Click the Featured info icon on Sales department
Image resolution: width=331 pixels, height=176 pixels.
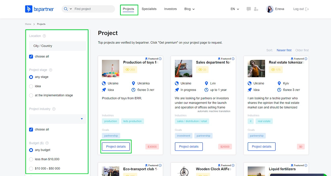tap(233, 59)
